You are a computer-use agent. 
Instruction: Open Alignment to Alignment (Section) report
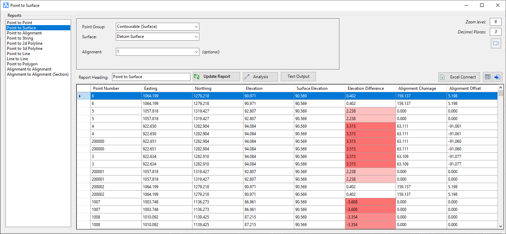[x=38, y=74]
